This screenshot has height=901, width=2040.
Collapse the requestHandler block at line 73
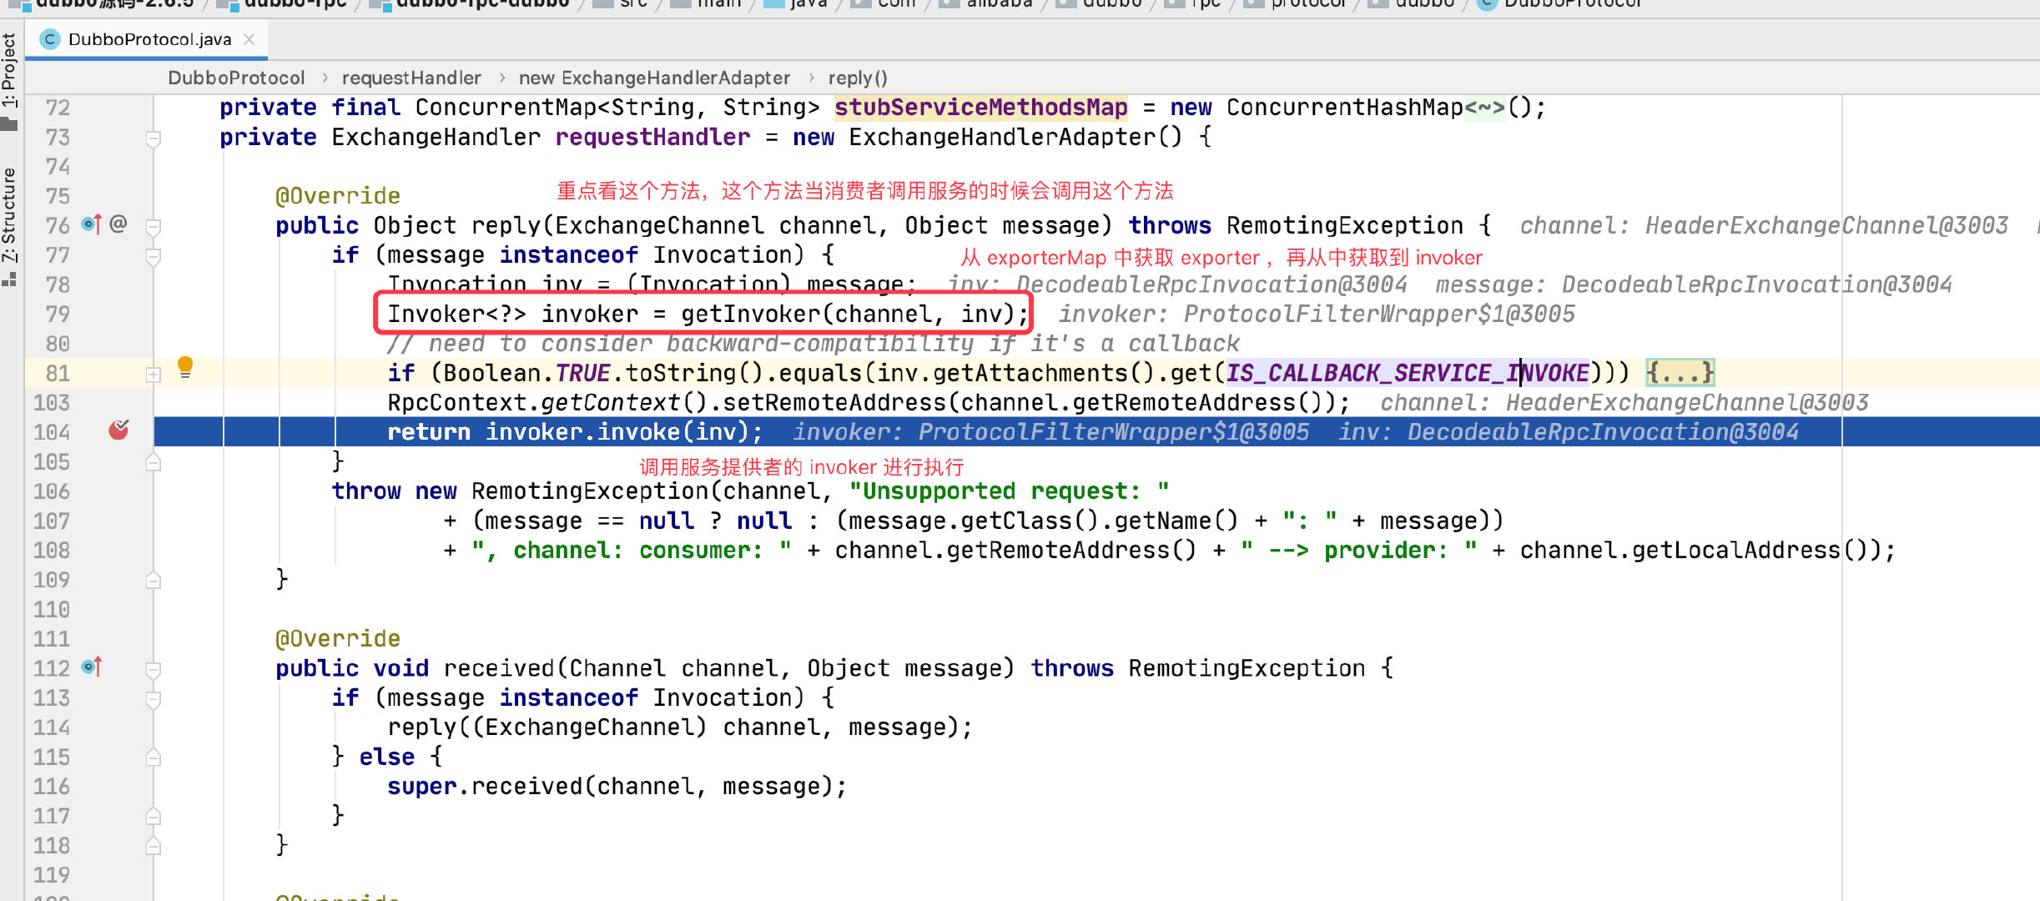[x=154, y=138]
